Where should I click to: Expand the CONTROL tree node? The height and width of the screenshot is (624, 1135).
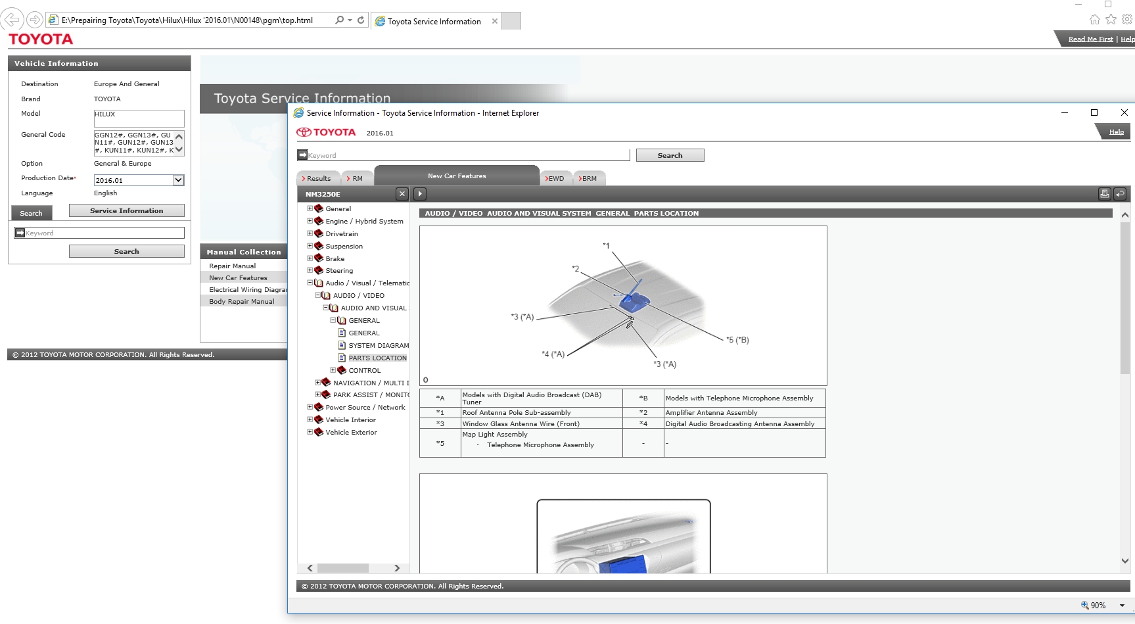(x=333, y=370)
